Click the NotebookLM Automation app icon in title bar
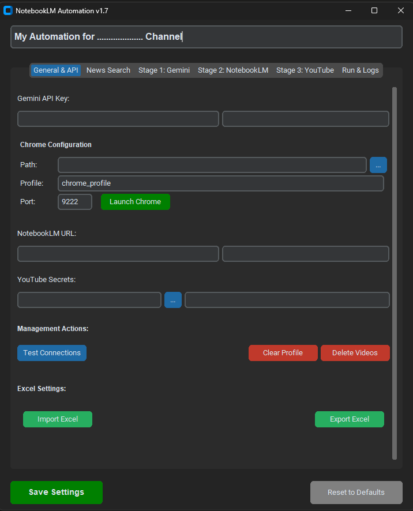The height and width of the screenshot is (511, 413). point(7,10)
